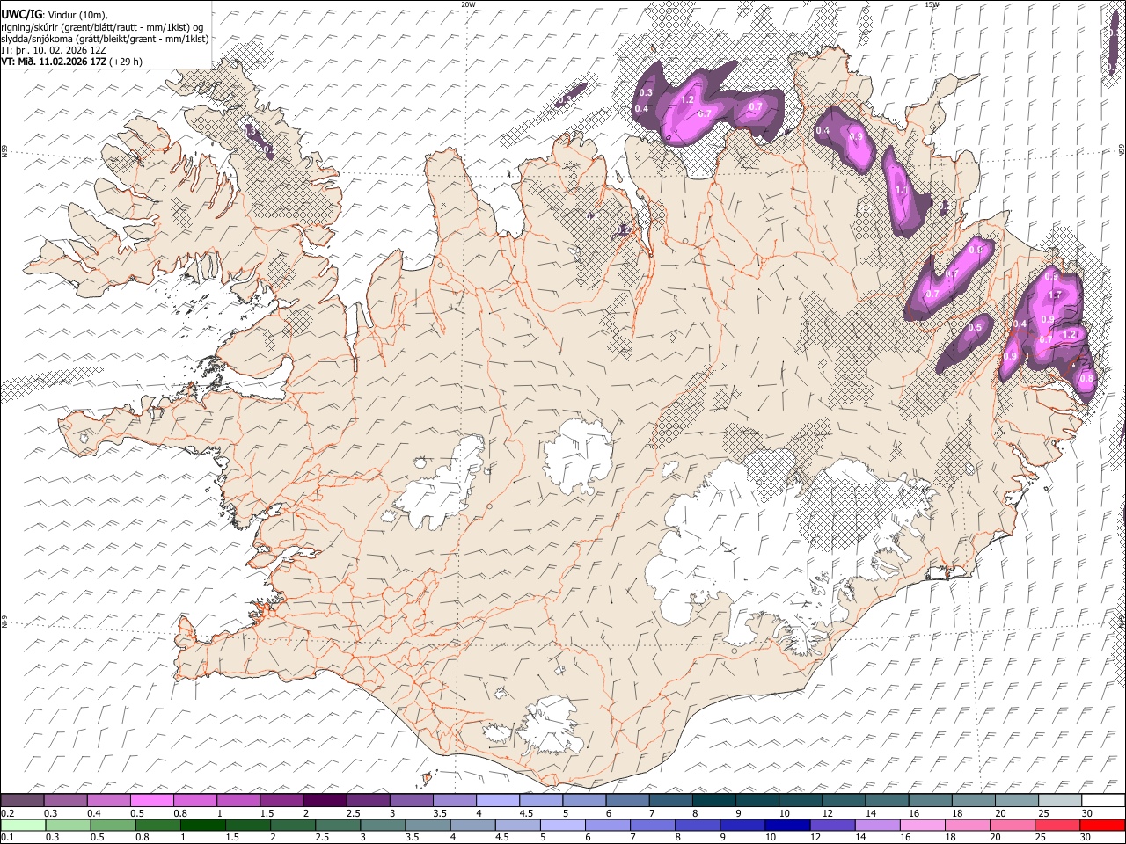
Task: Click the lilac rain swatch between 14 and 16
Action: [x=877, y=825]
